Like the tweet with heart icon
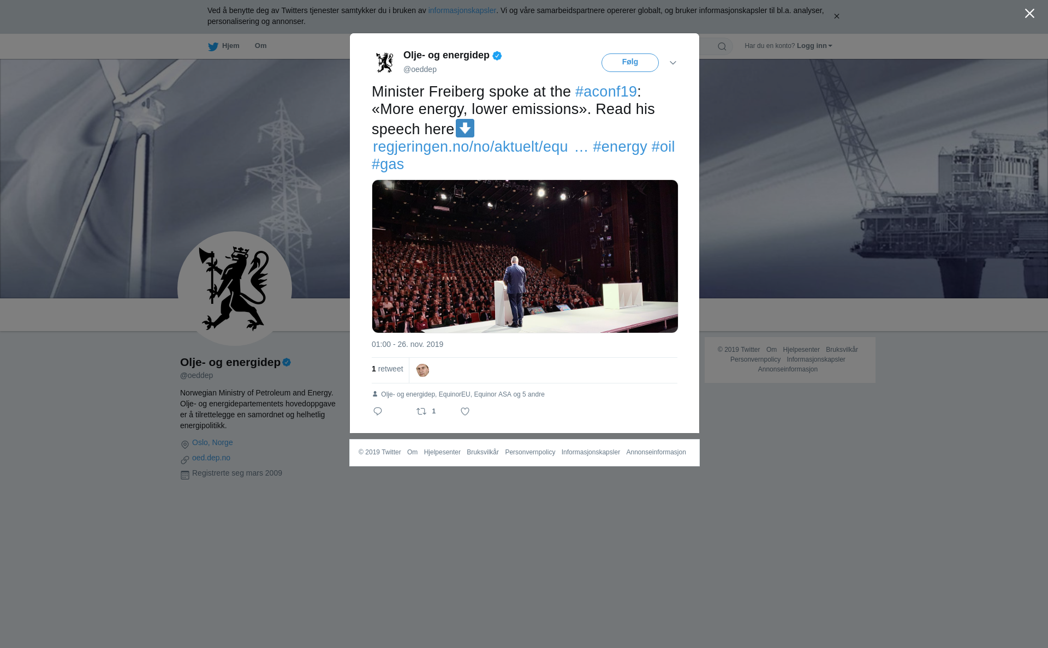Screen dimensions: 1048x648 tap(465, 411)
